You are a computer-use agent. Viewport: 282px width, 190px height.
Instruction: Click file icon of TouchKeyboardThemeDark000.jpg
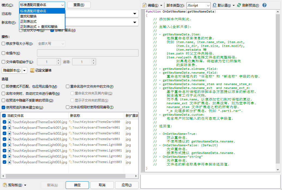coord(10,122)
